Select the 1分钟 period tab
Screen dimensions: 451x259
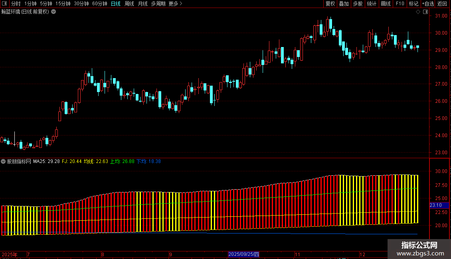pyautogui.click(x=30, y=4)
